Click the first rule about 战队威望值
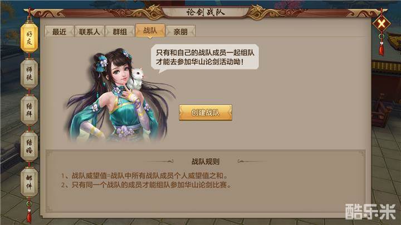The width and height of the screenshot is (401, 225). [144, 176]
